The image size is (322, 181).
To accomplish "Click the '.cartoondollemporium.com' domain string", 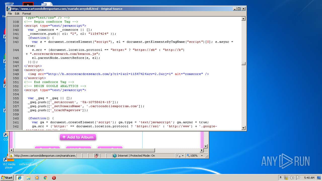I will (112, 106).
